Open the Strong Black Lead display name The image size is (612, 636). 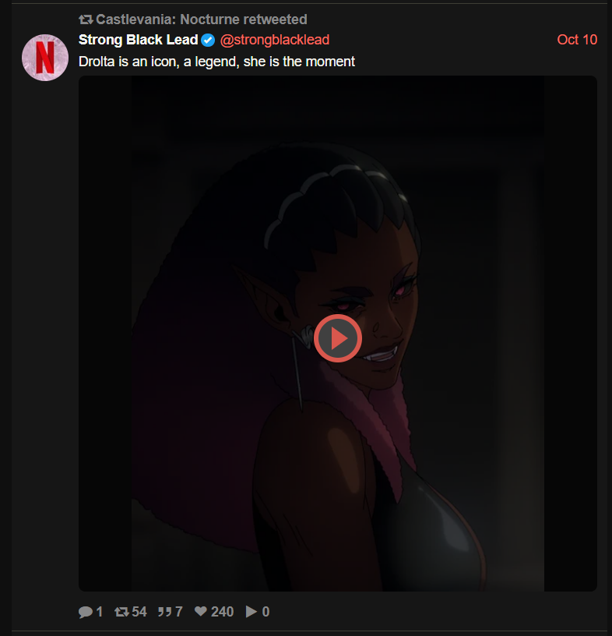click(139, 40)
